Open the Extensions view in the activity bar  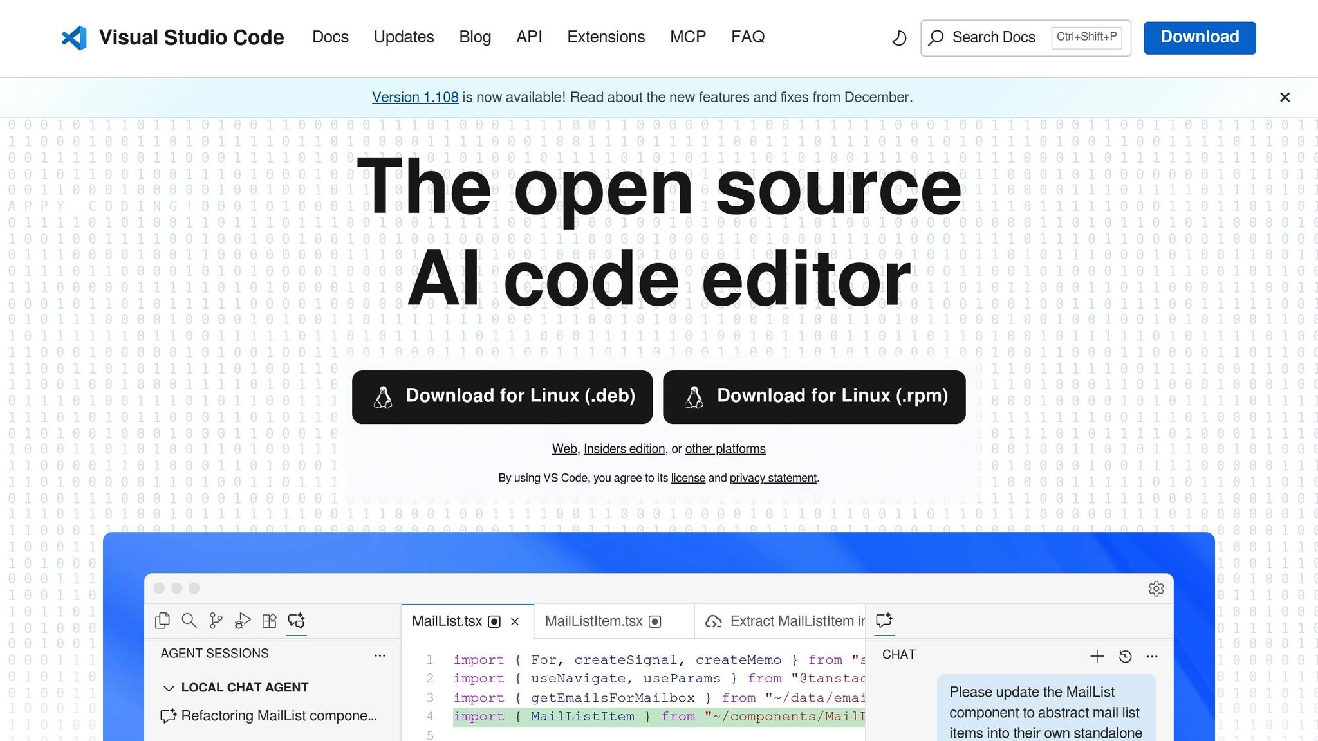(x=270, y=621)
